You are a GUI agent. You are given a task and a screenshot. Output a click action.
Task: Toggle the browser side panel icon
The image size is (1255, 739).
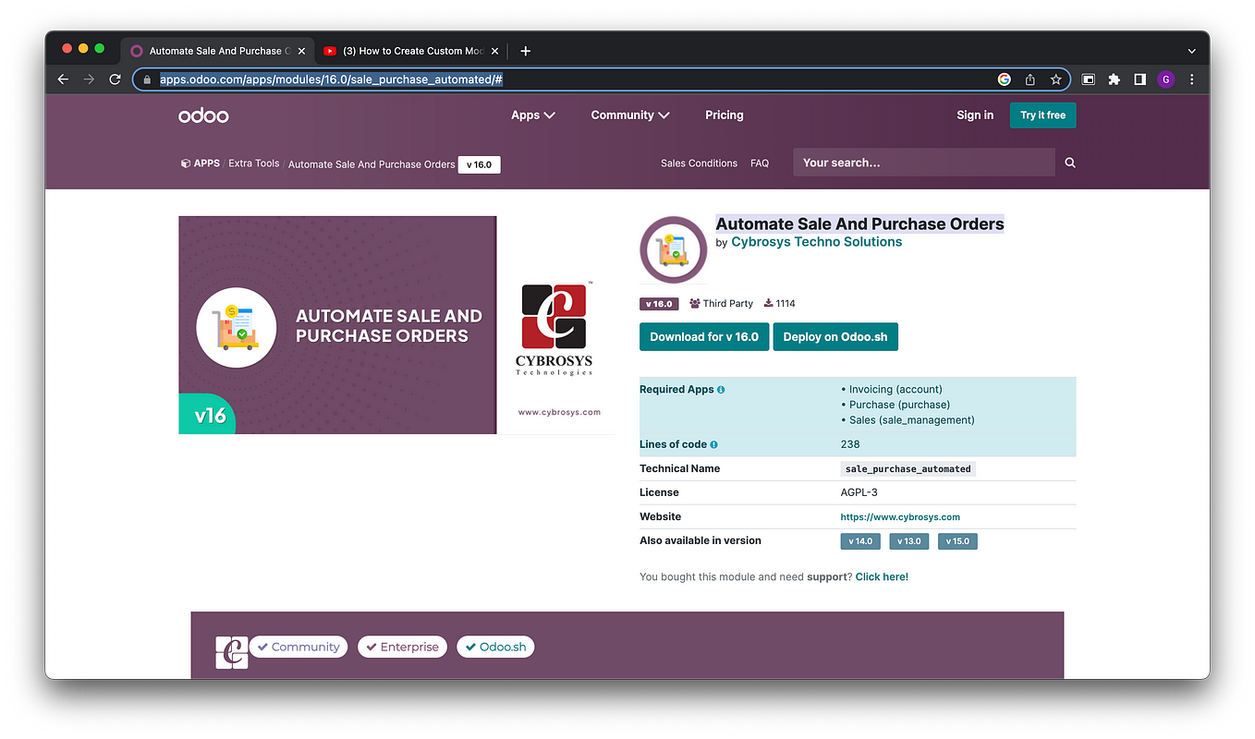[x=1139, y=79]
